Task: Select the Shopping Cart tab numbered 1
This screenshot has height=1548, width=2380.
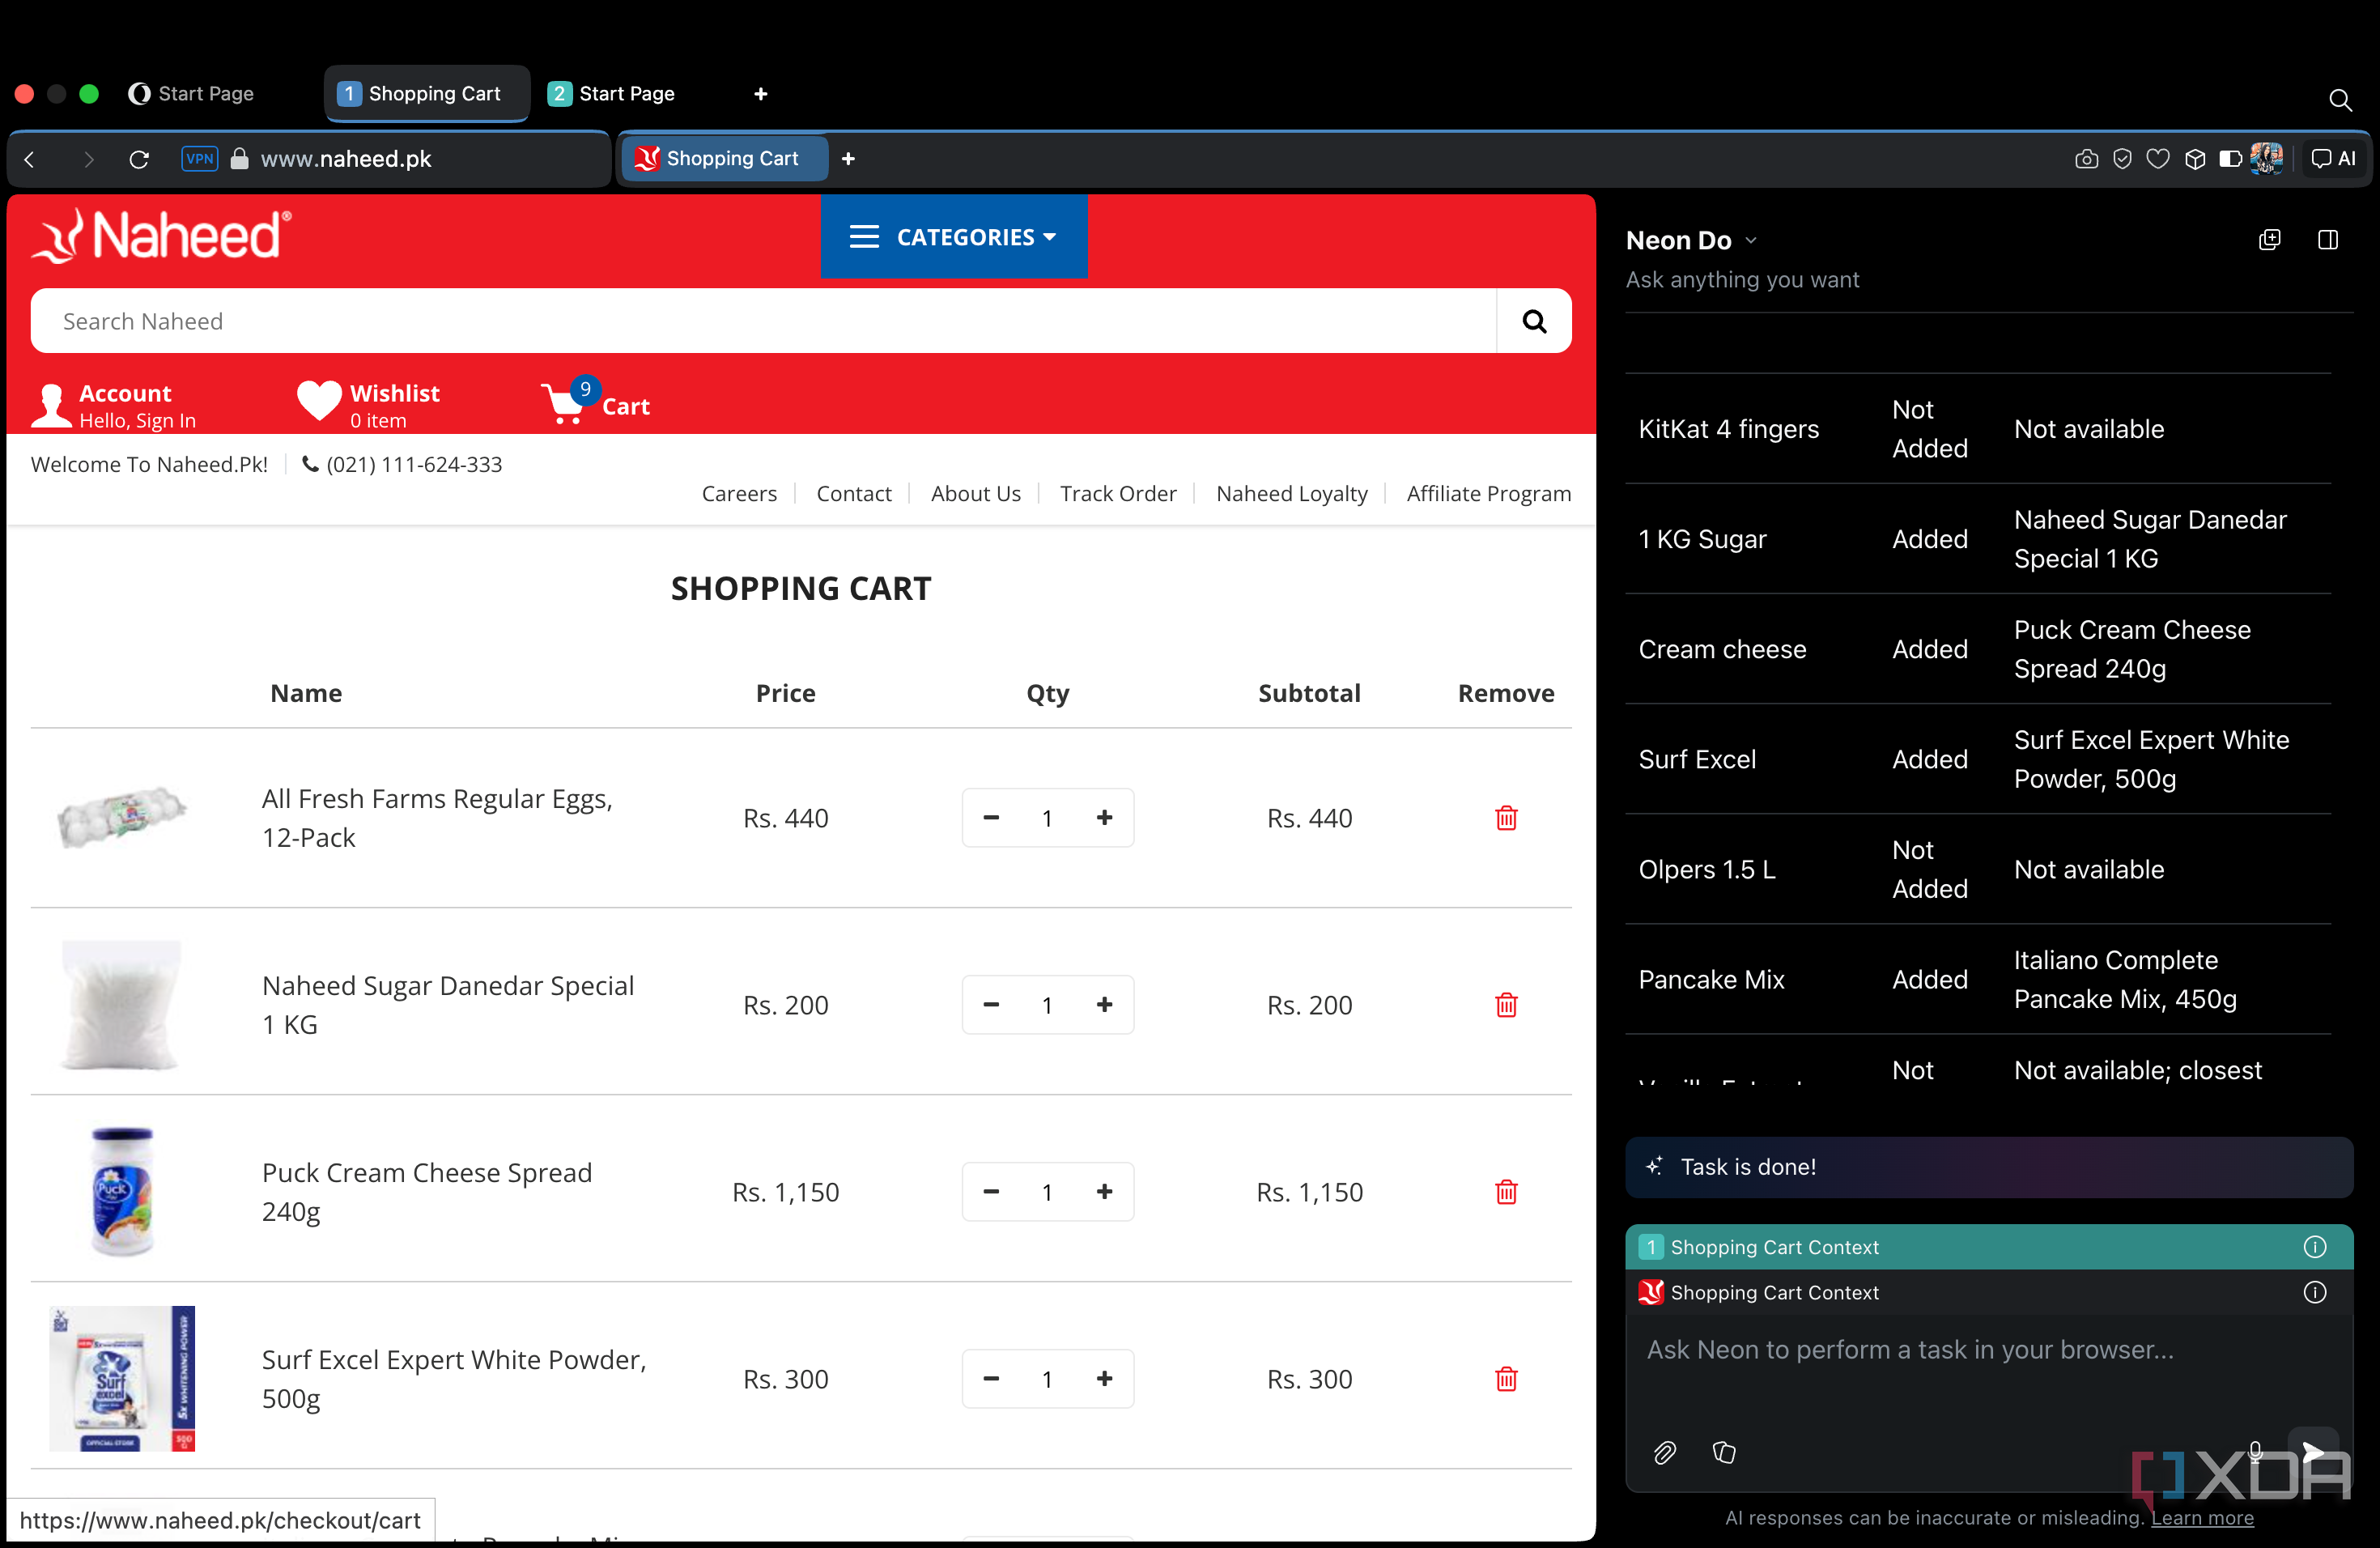Action: click(427, 94)
